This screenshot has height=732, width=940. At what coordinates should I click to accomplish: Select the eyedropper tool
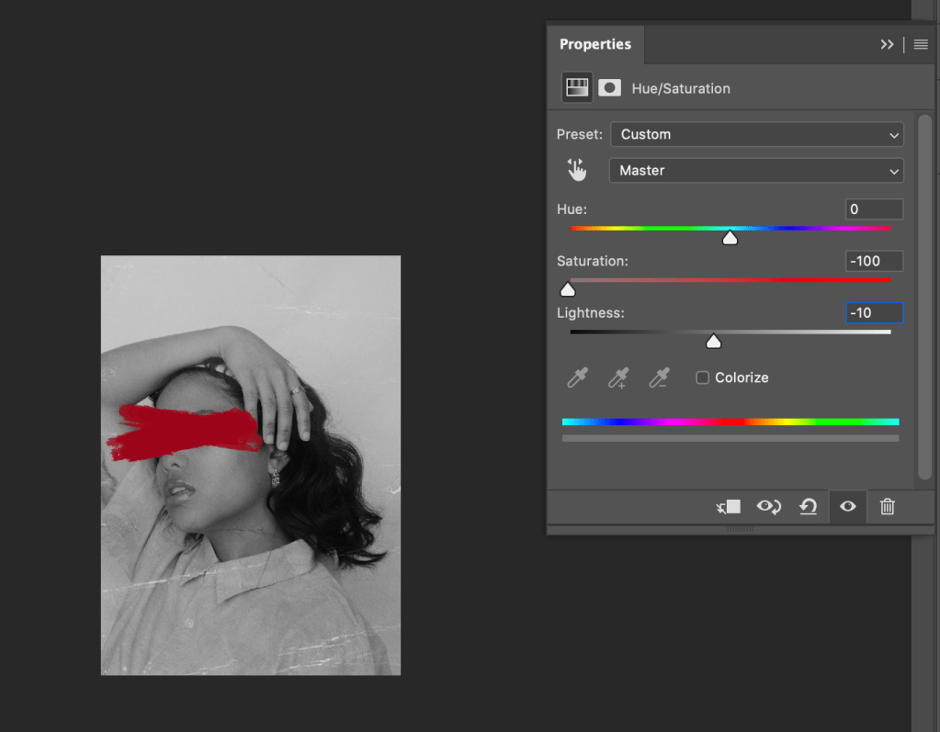tap(577, 377)
